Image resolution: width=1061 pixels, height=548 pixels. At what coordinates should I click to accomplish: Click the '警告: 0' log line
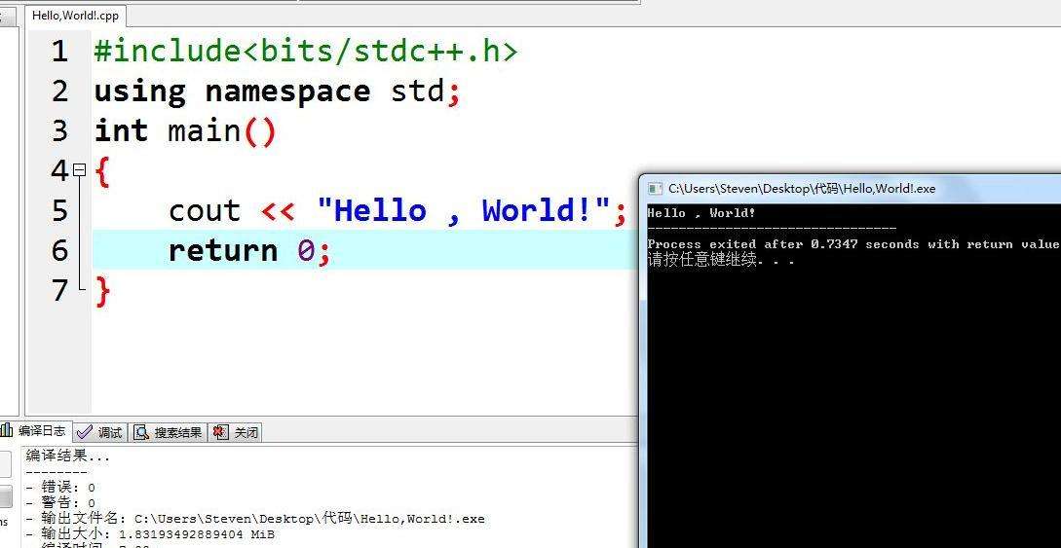pos(61,502)
